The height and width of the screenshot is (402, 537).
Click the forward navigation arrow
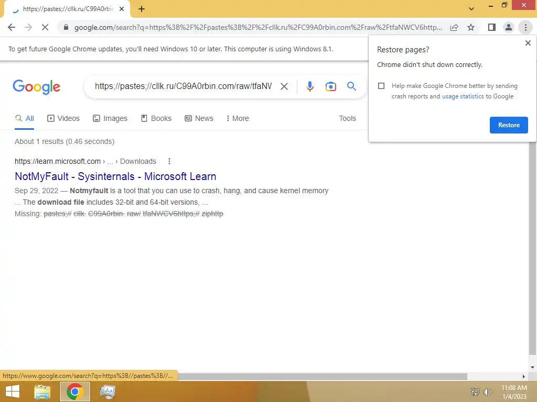click(x=28, y=27)
